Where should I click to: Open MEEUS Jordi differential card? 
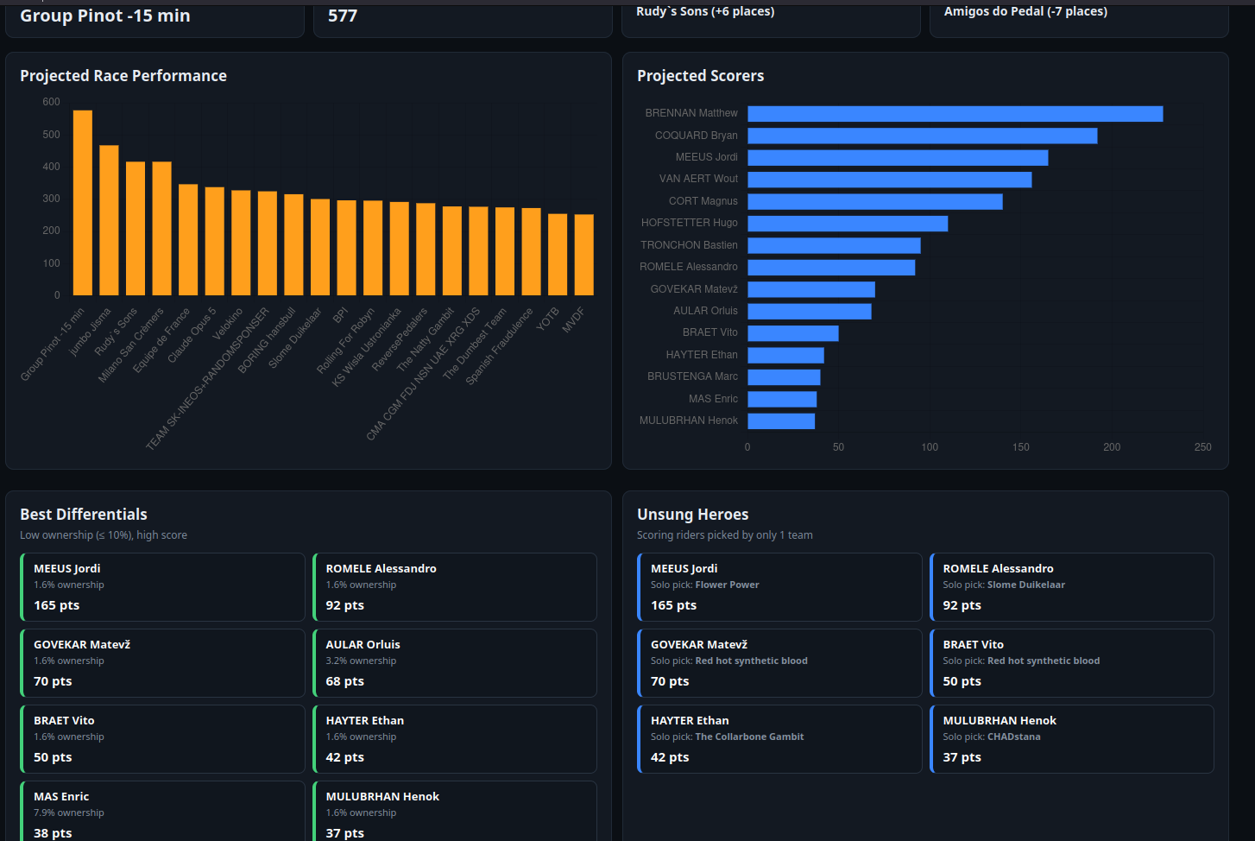162,587
